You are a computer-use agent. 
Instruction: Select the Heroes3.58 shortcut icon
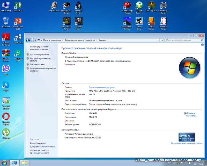point(66,8)
